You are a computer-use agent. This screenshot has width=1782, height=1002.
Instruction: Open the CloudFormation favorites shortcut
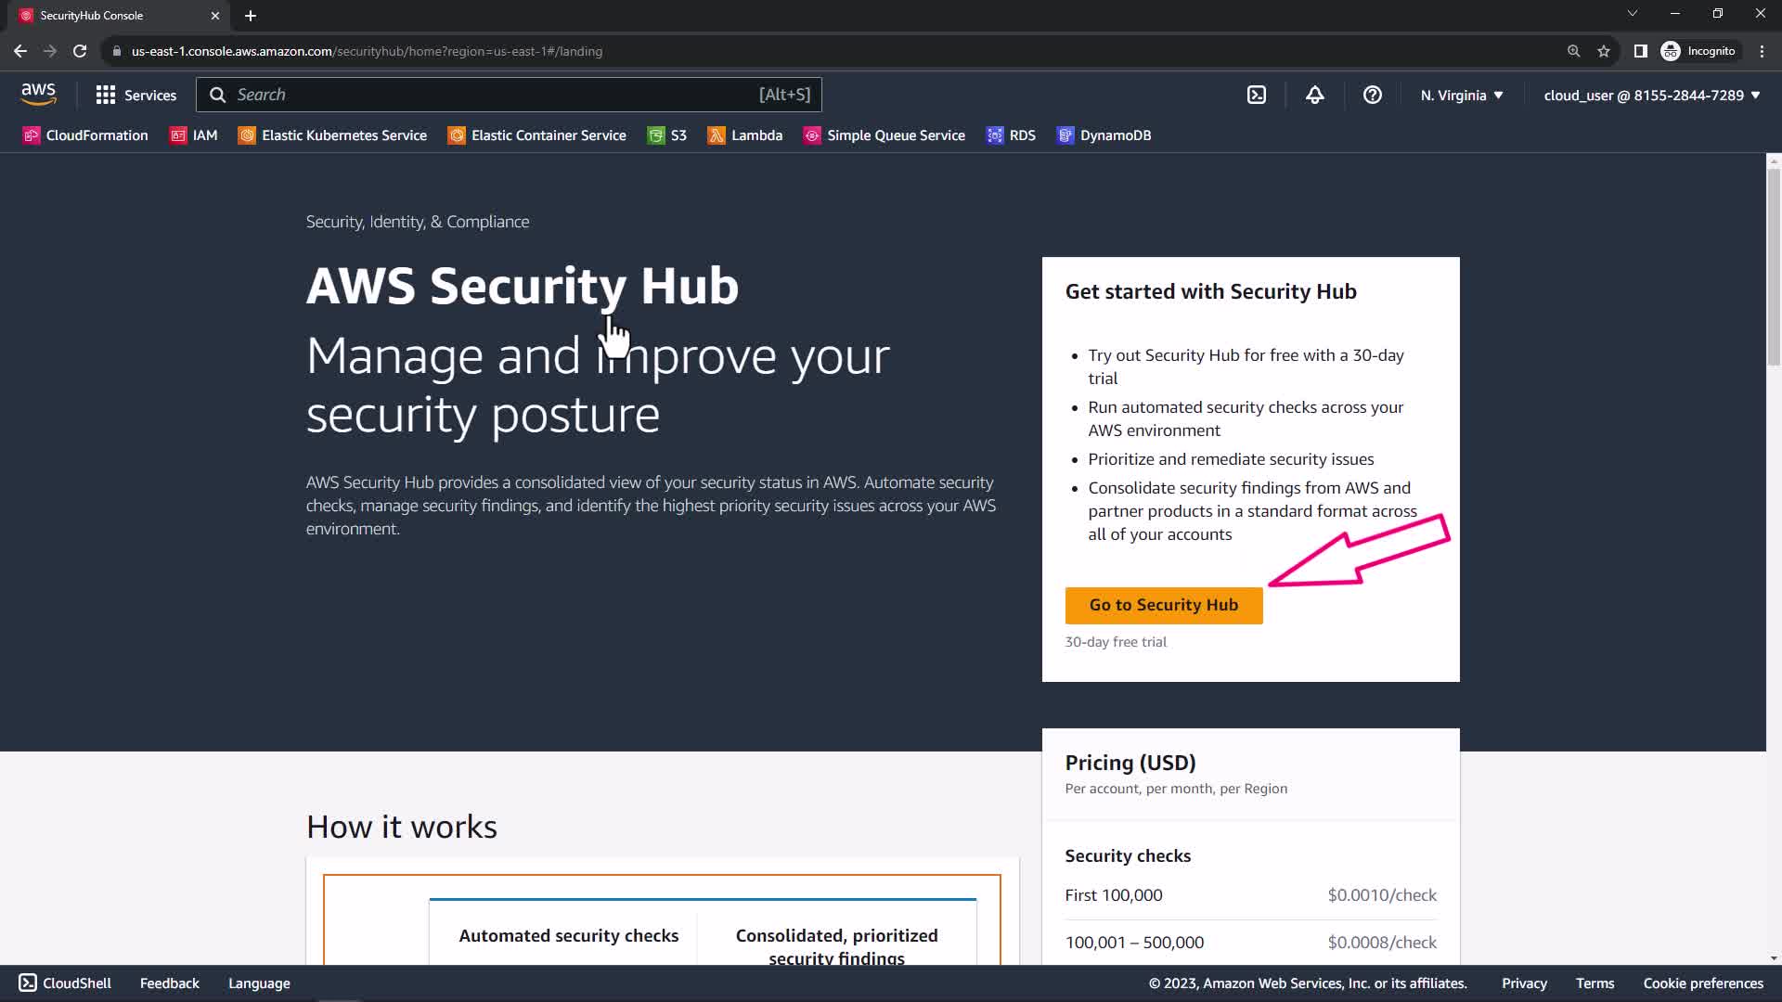[x=85, y=135]
